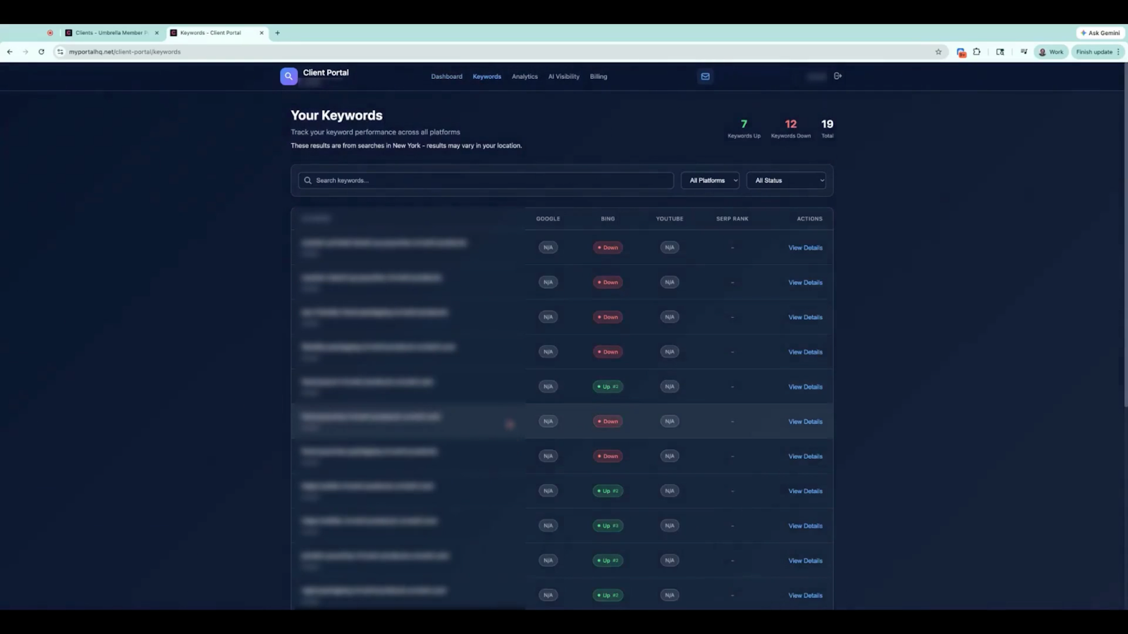
Task: Navigate to Billing
Action: (599, 77)
